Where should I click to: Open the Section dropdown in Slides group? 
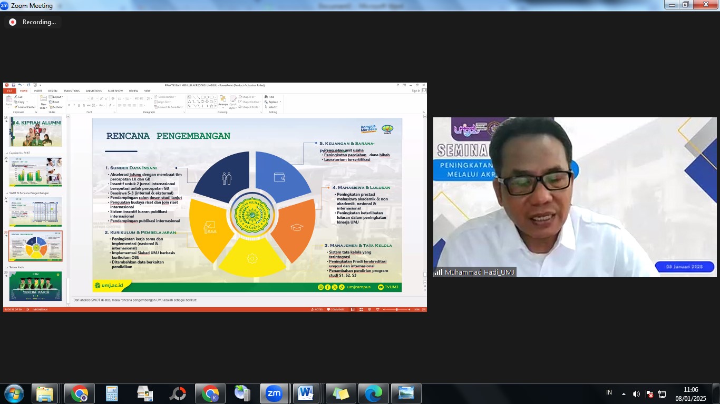point(56,107)
